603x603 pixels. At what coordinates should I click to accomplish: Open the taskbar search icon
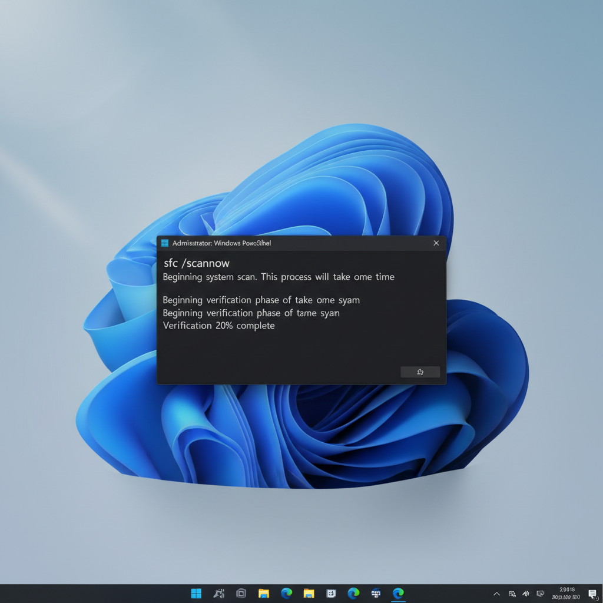point(219,594)
